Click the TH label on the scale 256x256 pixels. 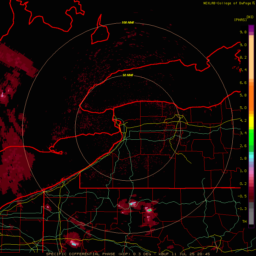[x=244, y=222]
